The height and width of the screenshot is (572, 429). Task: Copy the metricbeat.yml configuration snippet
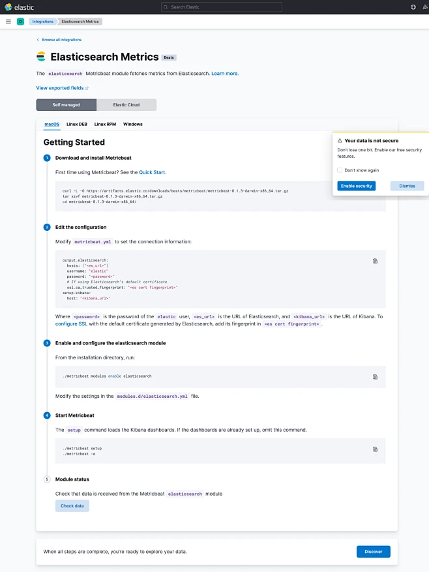[375, 261]
